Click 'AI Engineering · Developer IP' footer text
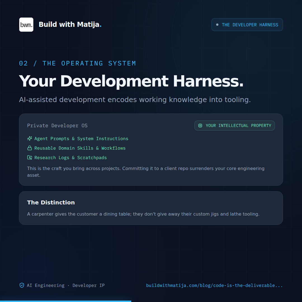This screenshot has width=302, height=302. (66, 286)
